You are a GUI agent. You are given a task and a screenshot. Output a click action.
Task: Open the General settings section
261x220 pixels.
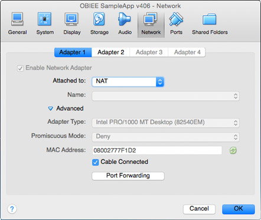coord(17,24)
